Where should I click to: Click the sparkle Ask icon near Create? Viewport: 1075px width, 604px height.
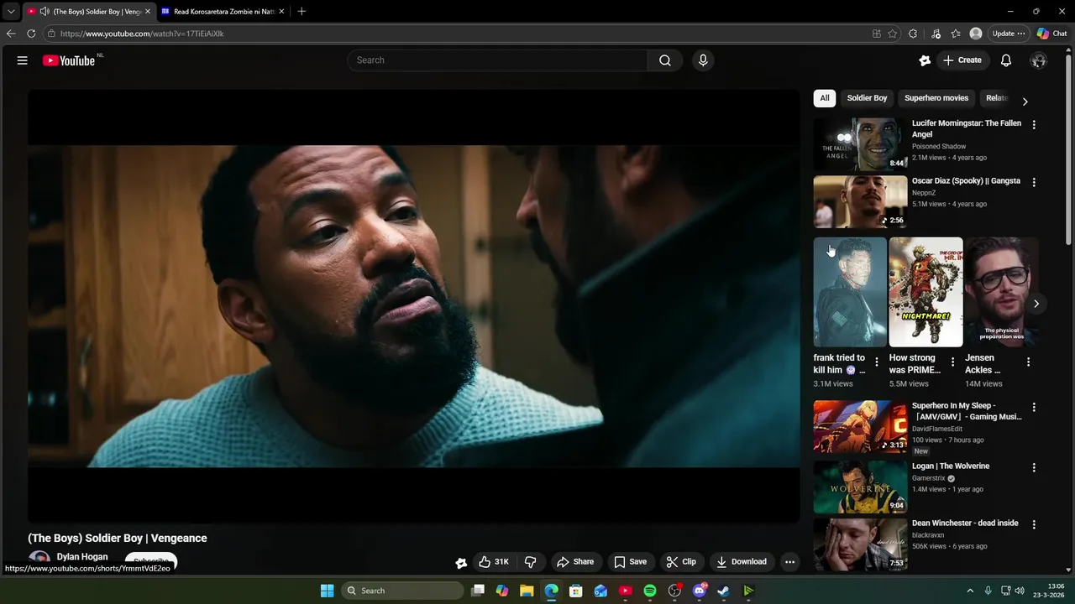(925, 60)
